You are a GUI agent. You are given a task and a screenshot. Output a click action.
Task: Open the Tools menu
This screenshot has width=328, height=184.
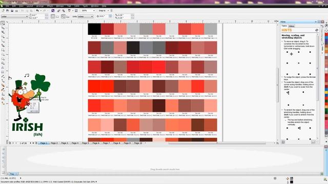point(85,6)
